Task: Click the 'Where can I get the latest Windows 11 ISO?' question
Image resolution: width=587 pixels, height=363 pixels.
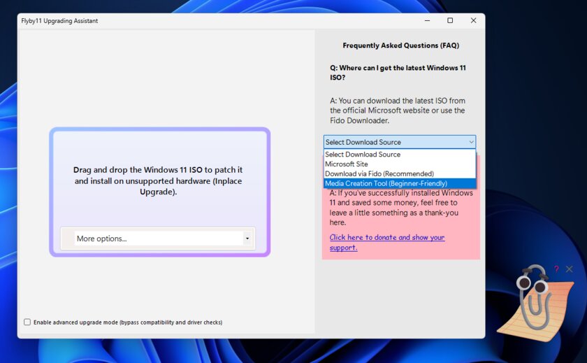Action: [x=398, y=73]
